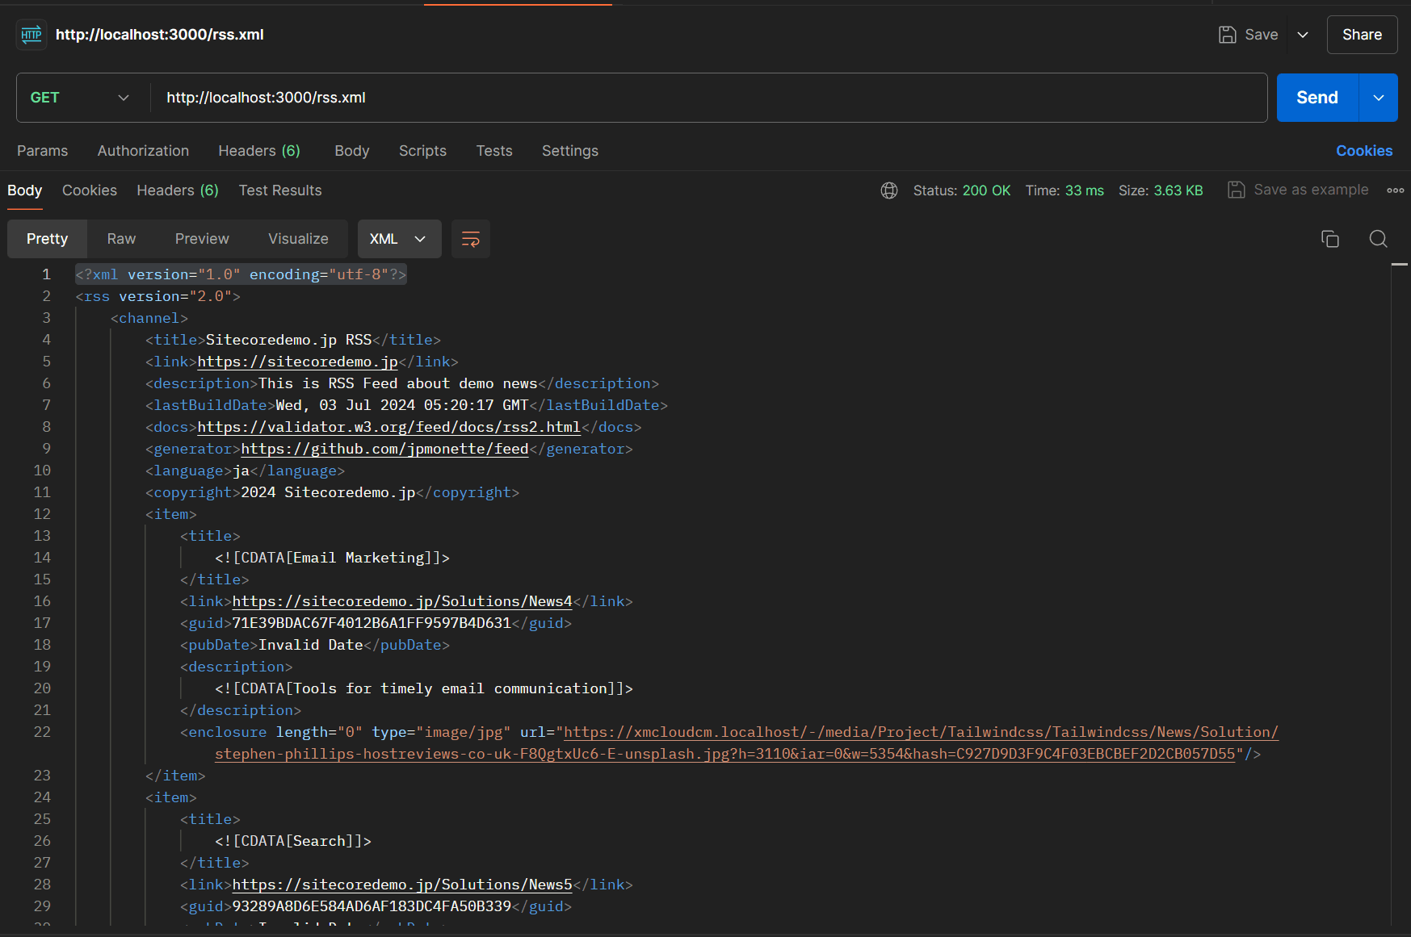This screenshot has width=1411, height=937.
Task: Click the Save floppy disk icon
Action: [x=1227, y=35]
